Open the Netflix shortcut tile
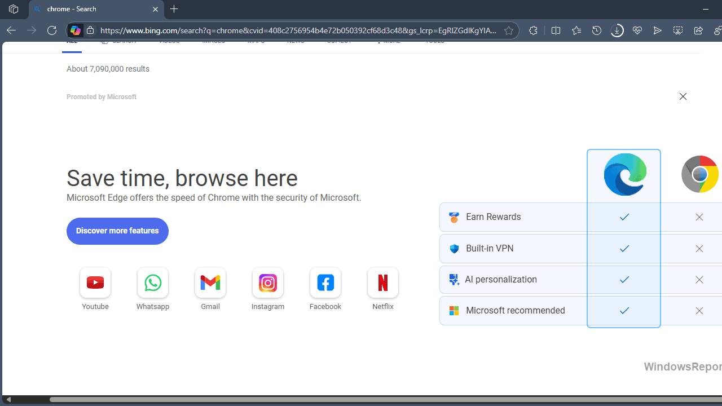The image size is (722, 406). coord(383,283)
